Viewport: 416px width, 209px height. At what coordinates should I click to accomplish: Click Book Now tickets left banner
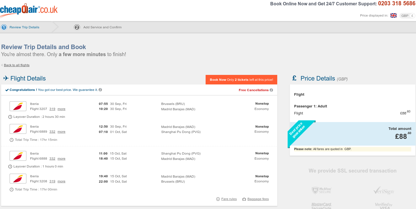pos(241,80)
